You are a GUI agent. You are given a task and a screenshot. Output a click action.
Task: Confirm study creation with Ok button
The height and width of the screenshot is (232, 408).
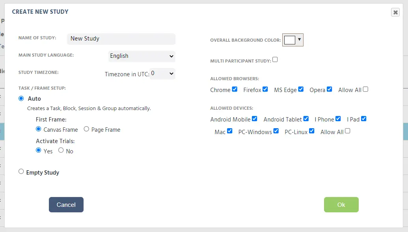(341, 205)
